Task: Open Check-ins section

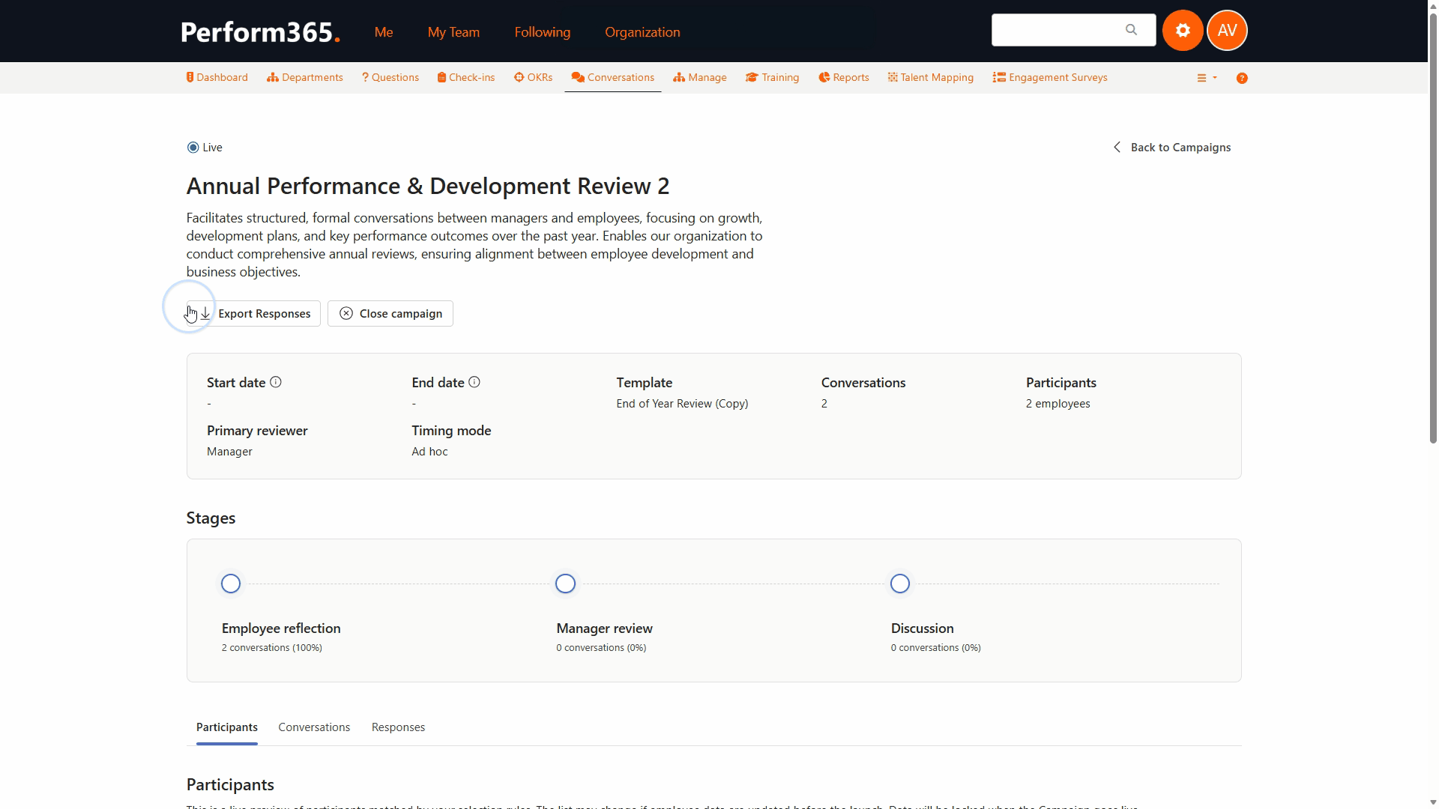Action: tap(466, 78)
